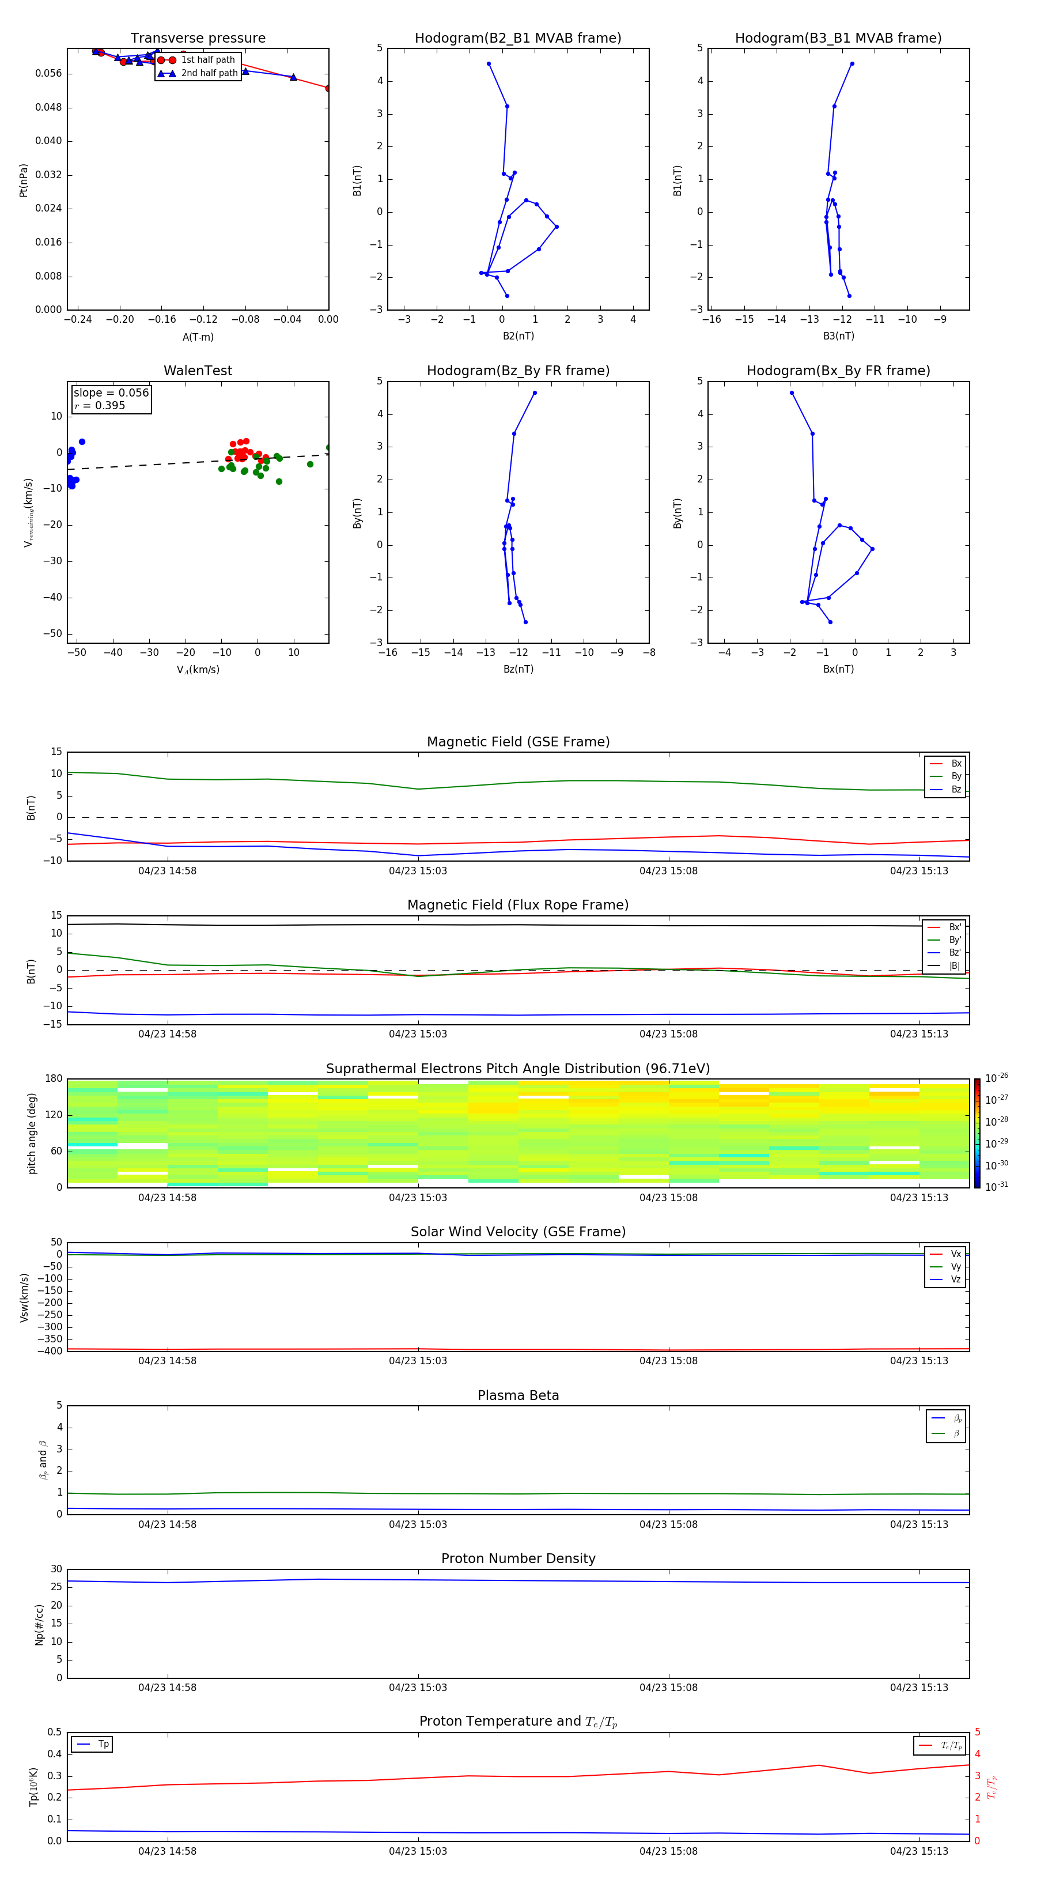Click '04/23 14:58' tick under Plasma Beta panel
Image resolution: width=1037 pixels, height=1902 pixels.
pyautogui.click(x=168, y=1524)
